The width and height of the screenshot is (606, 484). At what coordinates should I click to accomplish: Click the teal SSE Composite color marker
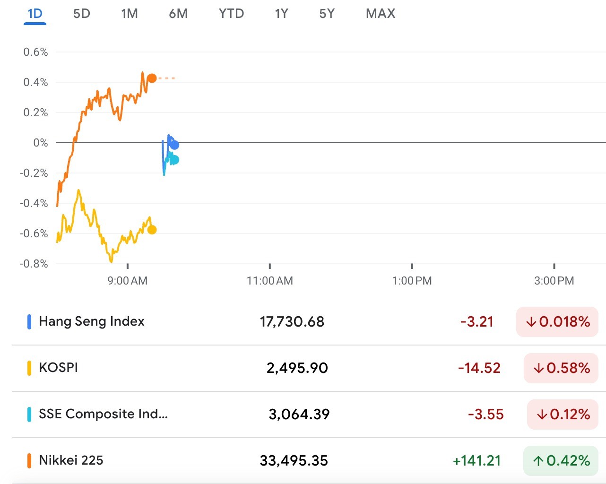click(29, 415)
